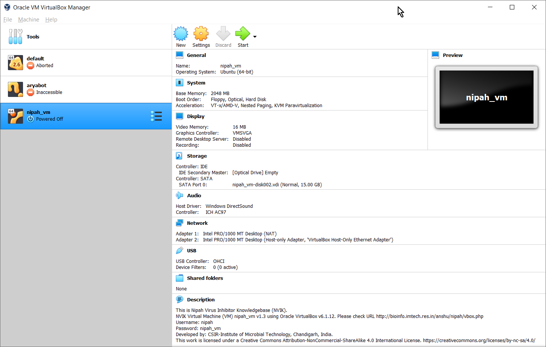Click the Tools wrench icon in sidebar
This screenshot has width=546, height=347.
pos(15,37)
